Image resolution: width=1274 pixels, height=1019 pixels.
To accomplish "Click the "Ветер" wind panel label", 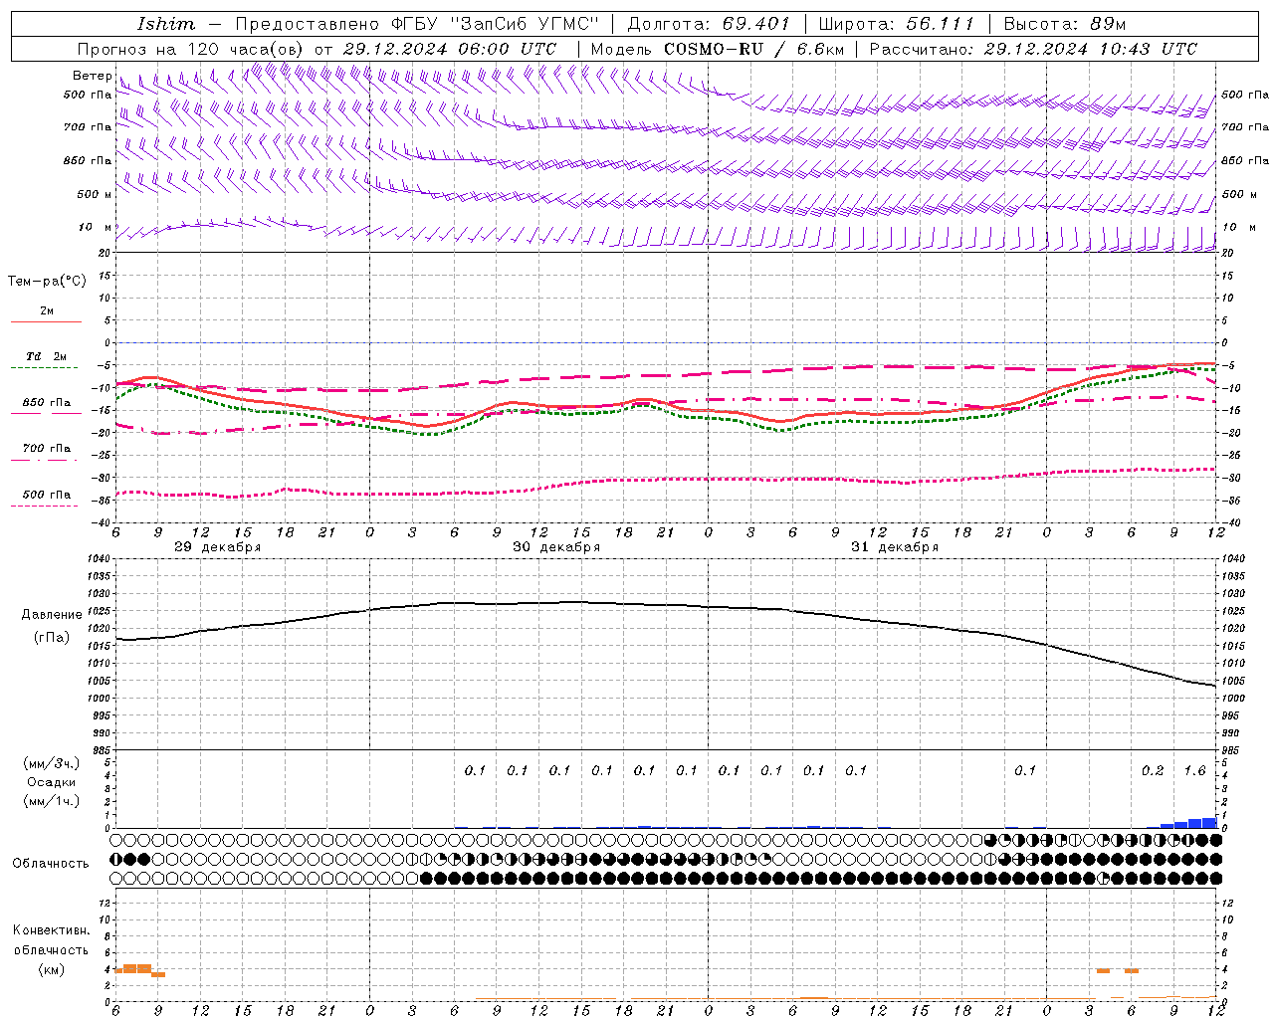I will pyautogui.click(x=93, y=76).
